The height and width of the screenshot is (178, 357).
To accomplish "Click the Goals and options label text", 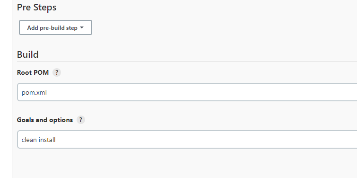I will click(x=45, y=120).
